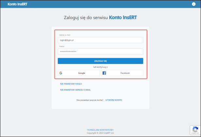Continue with Google sign-in button
Viewport: 201px width, 137px height.
[x=79, y=73]
